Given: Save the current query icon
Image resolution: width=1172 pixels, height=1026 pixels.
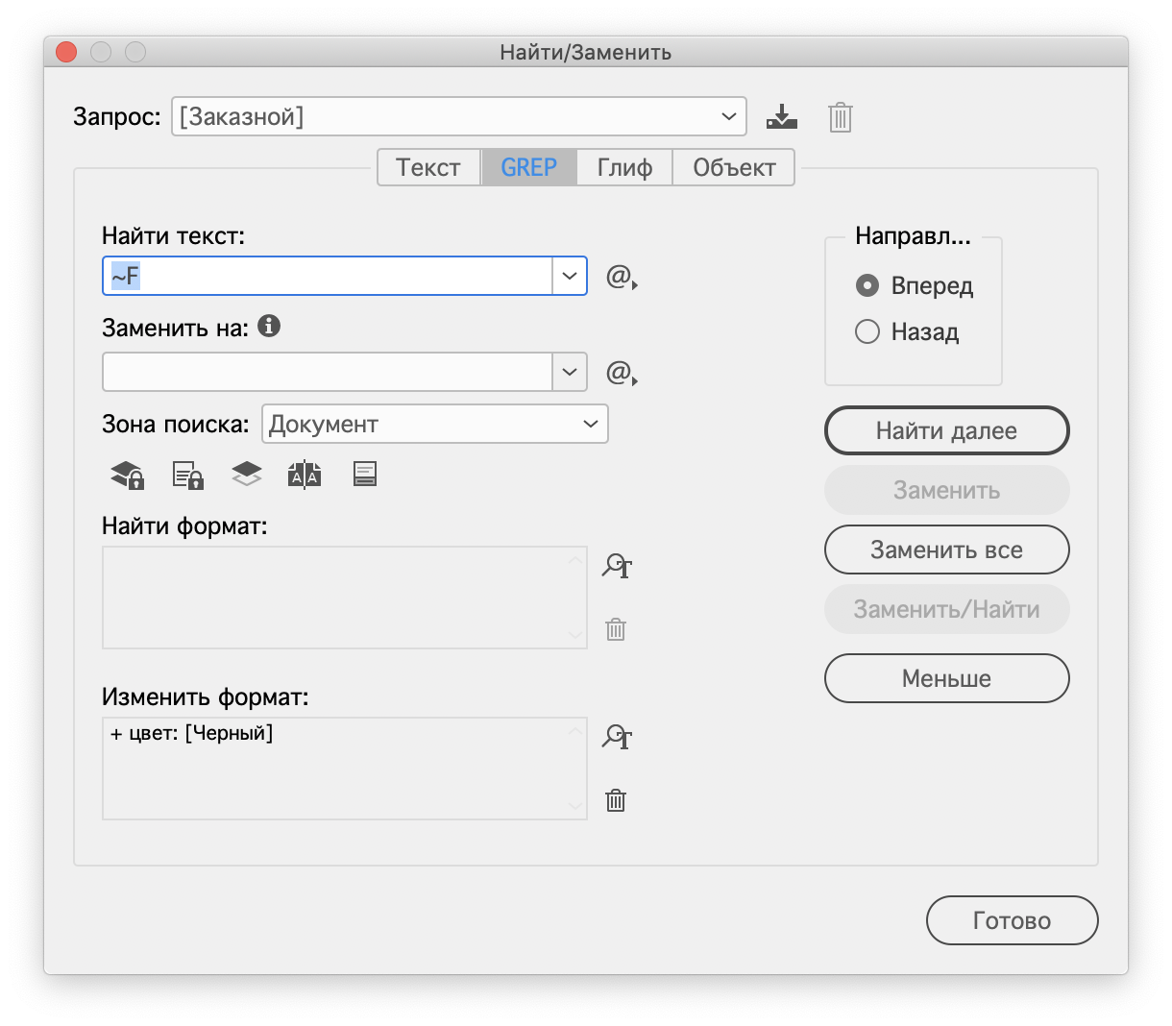Looking at the screenshot, I should click(782, 117).
